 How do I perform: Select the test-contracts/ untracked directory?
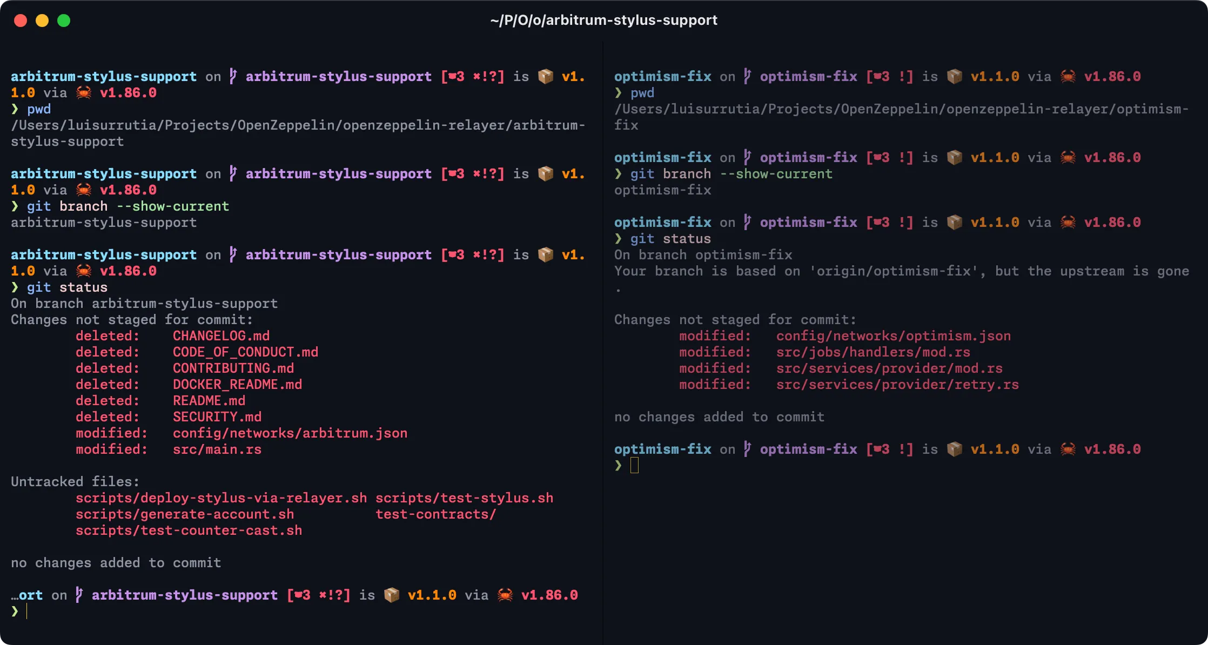(435, 514)
